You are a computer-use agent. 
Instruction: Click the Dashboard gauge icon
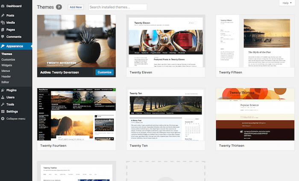(3, 6)
